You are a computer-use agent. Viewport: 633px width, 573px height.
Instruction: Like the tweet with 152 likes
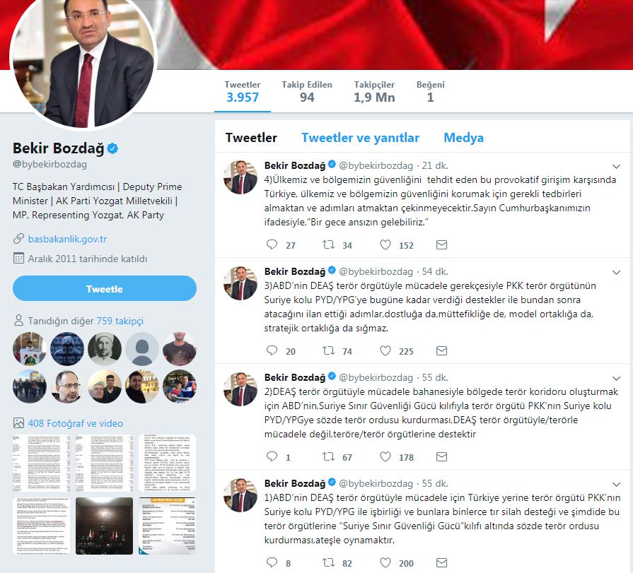(x=385, y=244)
